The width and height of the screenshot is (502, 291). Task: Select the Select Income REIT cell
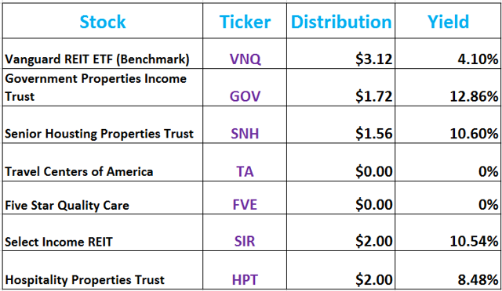click(x=103, y=232)
